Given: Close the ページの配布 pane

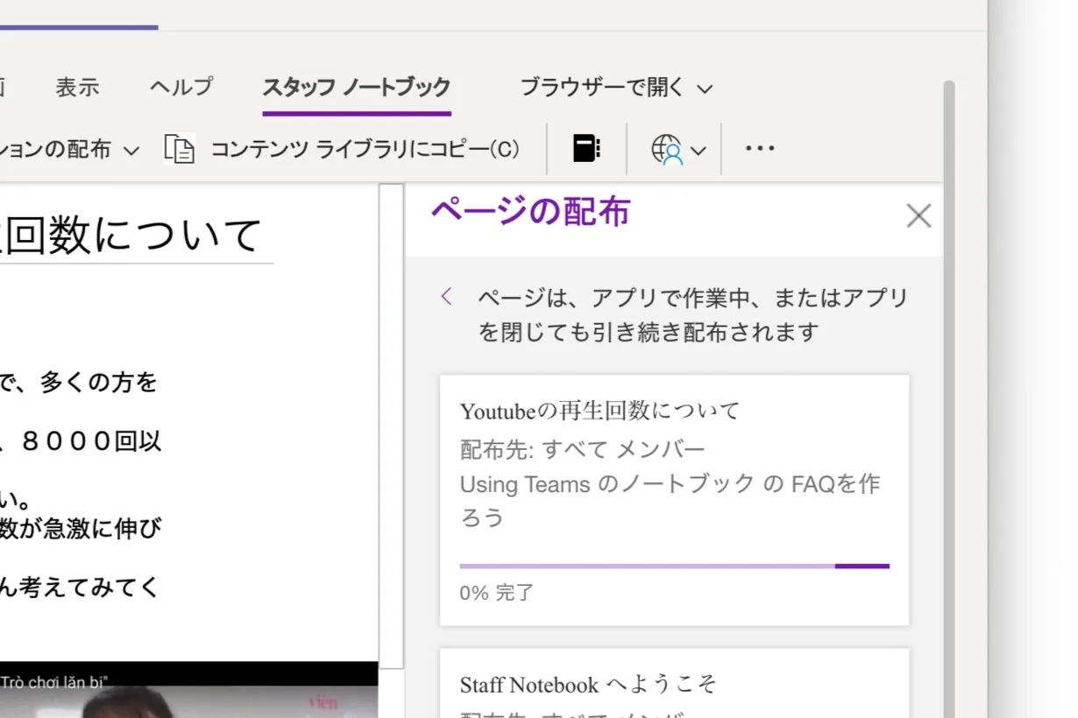Looking at the screenshot, I should [918, 215].
